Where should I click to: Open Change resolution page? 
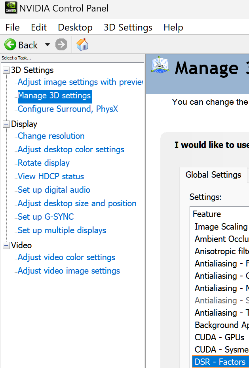coord(51,136)
